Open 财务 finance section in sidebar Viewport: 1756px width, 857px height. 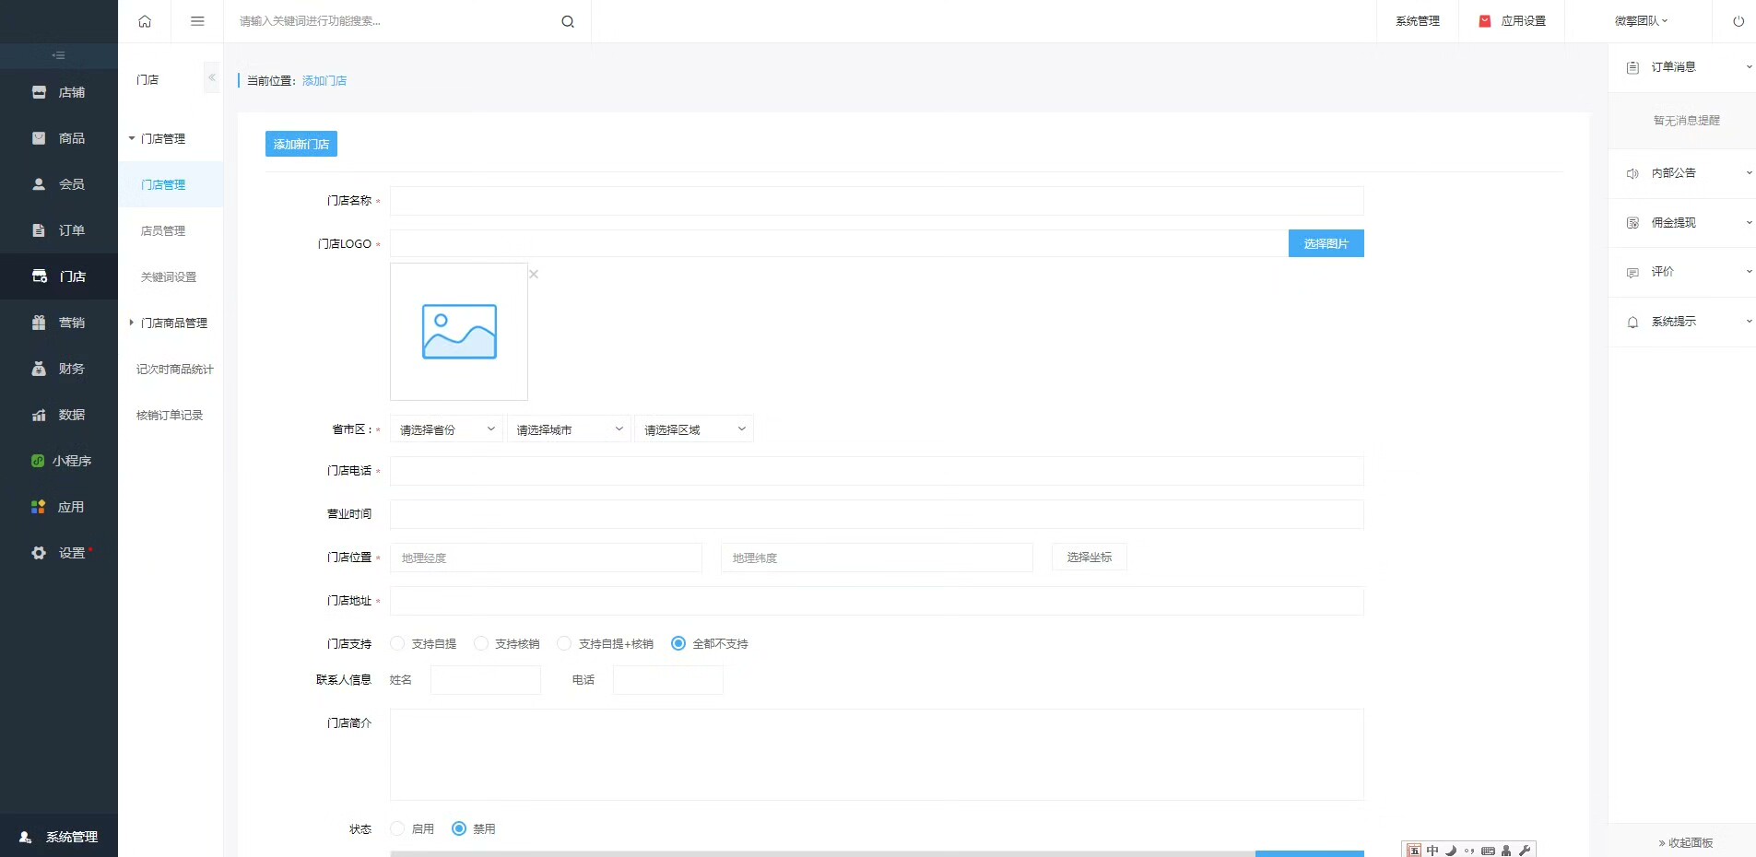[x=59, y=369]
